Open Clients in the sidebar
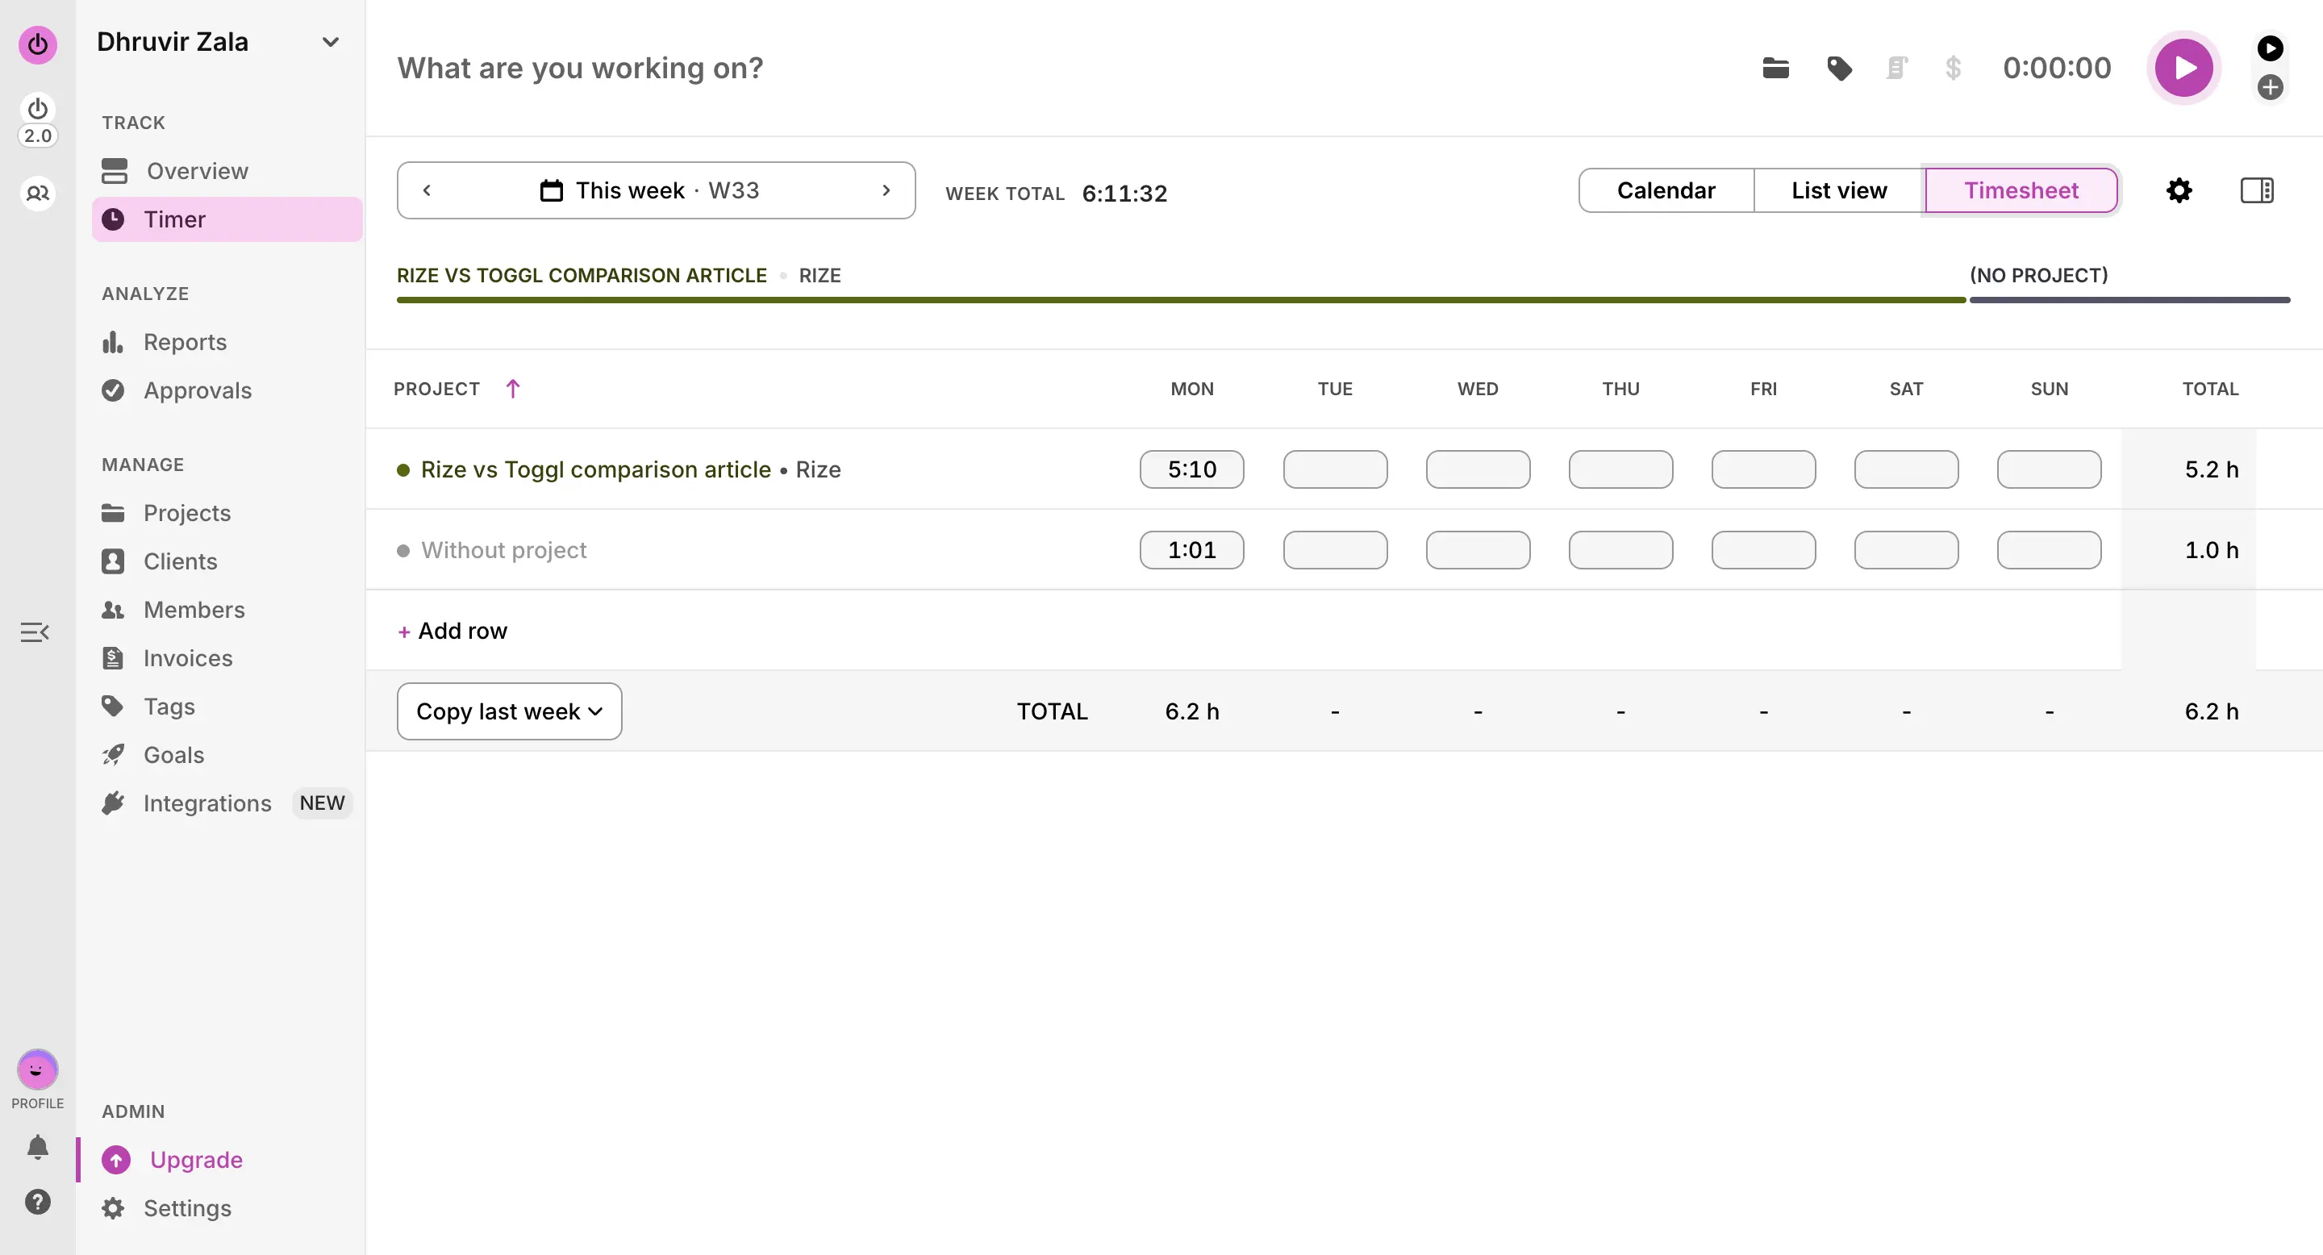Image resolution: width=2323 pixels, height=1255 pixels. 227,561
